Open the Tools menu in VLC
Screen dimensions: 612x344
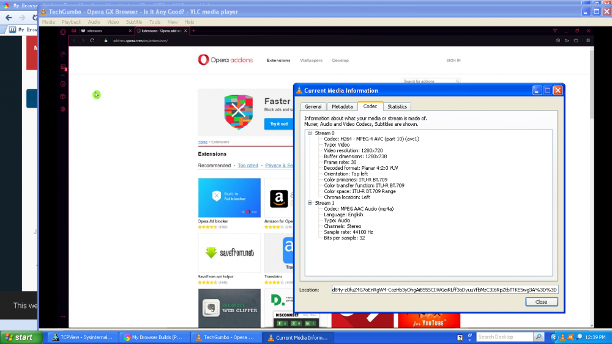[x=155, y=22]
